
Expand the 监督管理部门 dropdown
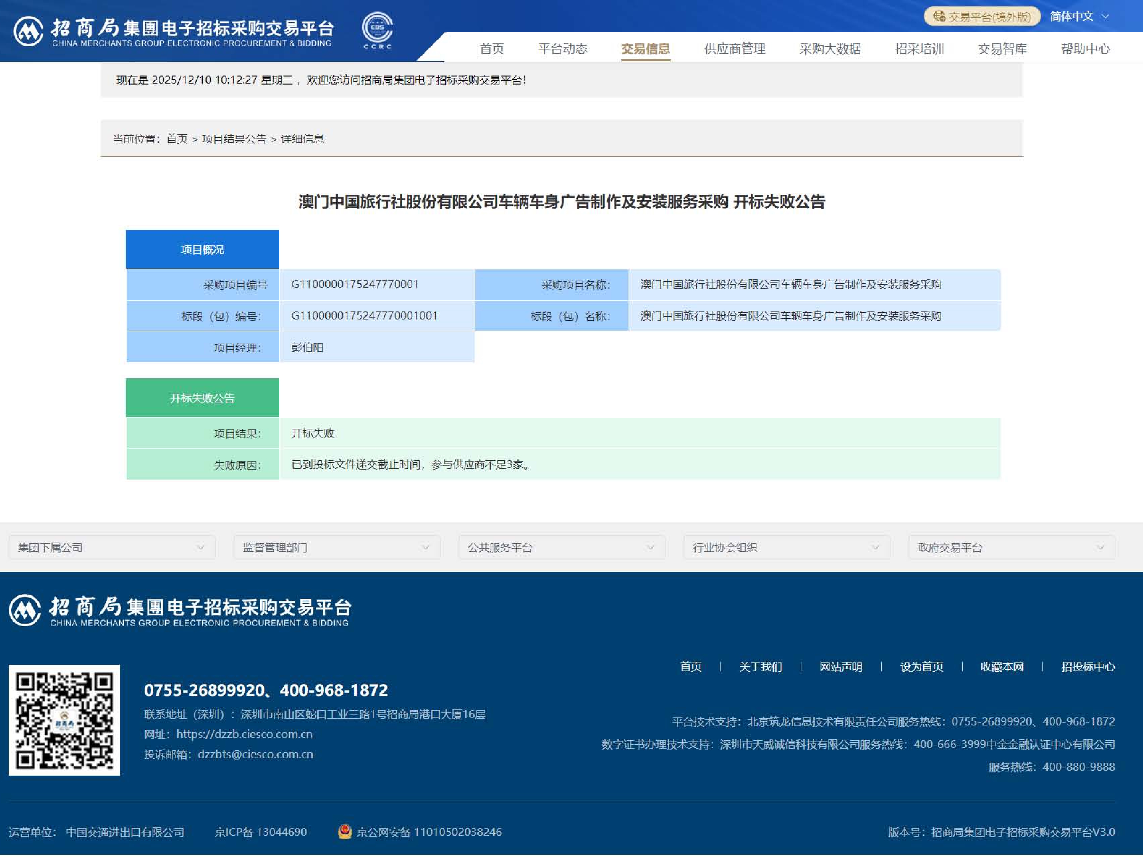336,547
